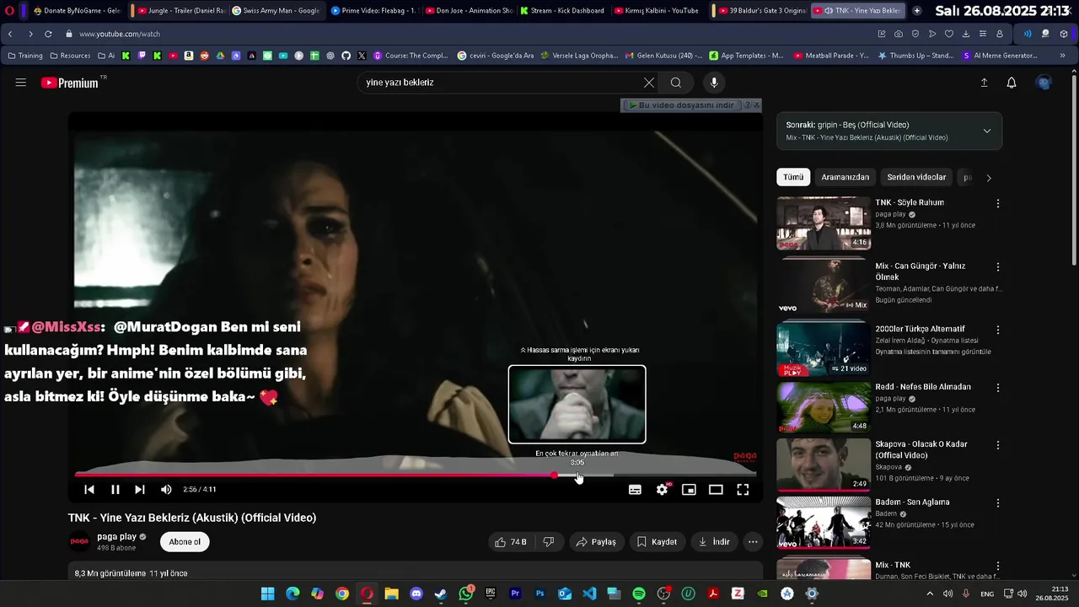1079x607 pixels.
Task: Open options for Skapova - Olacak O Kadar
Action: (998, 445)
